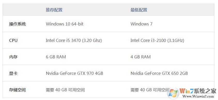This screenshot has width=218, height=100.
Task: Click Nvidia GeForce GTX 970 4GB text
Action: tap(75, 73)
